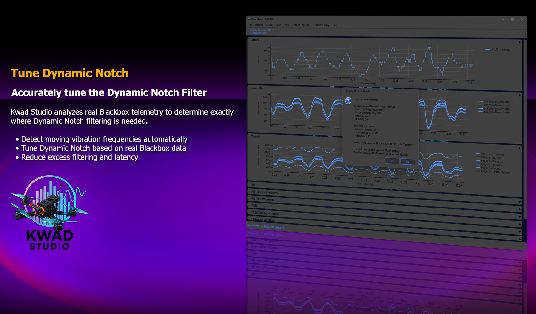536x314 pixels.
Task: Decline with the No button in the dialog
Action: click(x=408, y=161)
